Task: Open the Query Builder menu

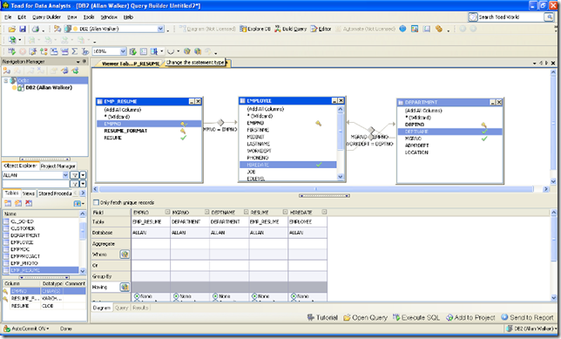Action: click(46, 17)
